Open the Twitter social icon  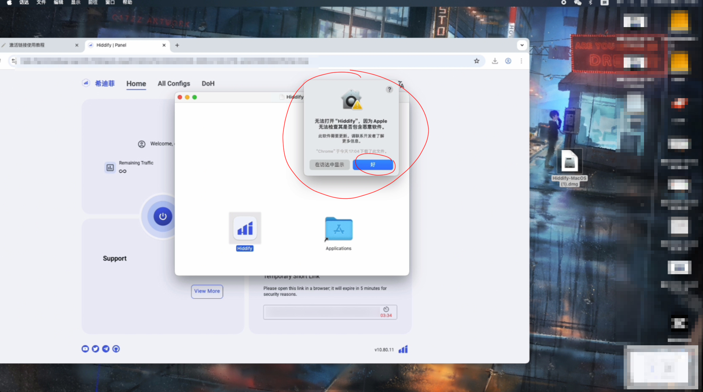click(x=96, y=349)
